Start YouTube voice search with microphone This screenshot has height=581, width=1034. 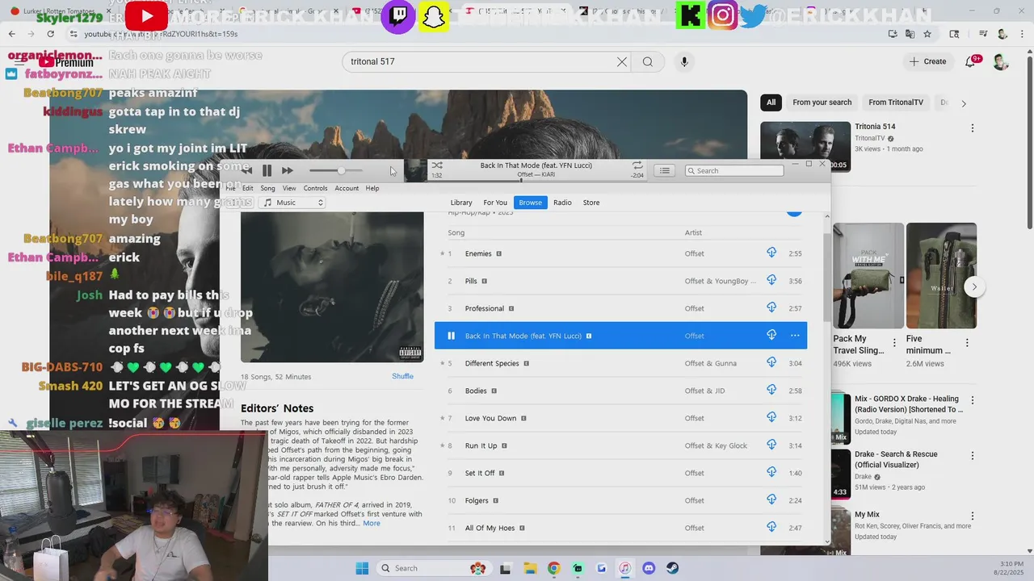pos(684,61)
